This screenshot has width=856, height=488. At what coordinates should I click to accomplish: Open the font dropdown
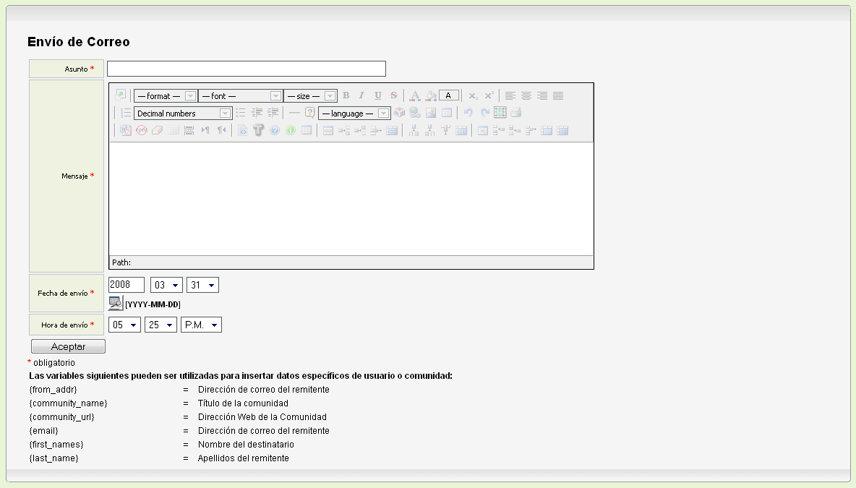[240, 96]
